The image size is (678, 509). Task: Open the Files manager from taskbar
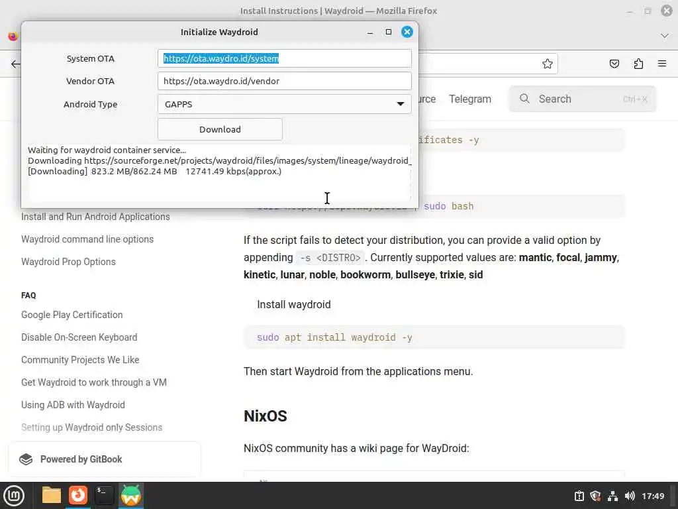click(52, 495)
